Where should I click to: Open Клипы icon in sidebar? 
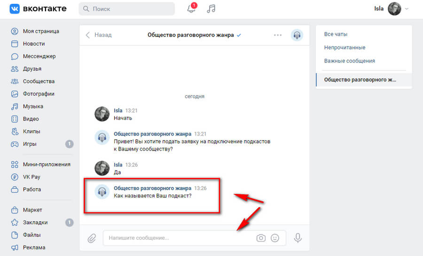click(x=15, y=131)
